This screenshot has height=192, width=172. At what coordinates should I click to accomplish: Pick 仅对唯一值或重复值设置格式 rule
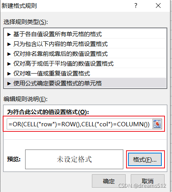pyautogui.click(x=85, y=73)
